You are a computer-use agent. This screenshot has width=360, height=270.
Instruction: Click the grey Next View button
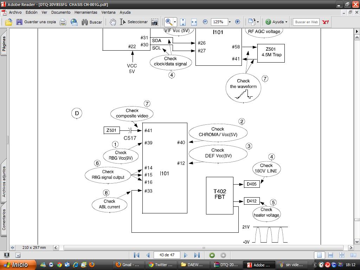tap(223, 255)
